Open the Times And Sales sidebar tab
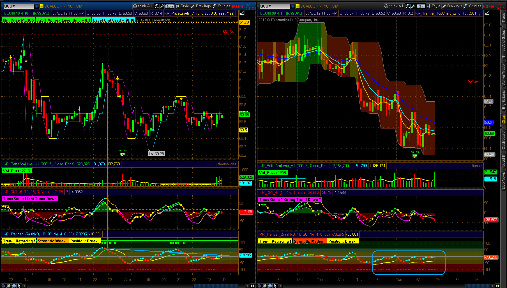507x288 pixels. coord(504,44)
